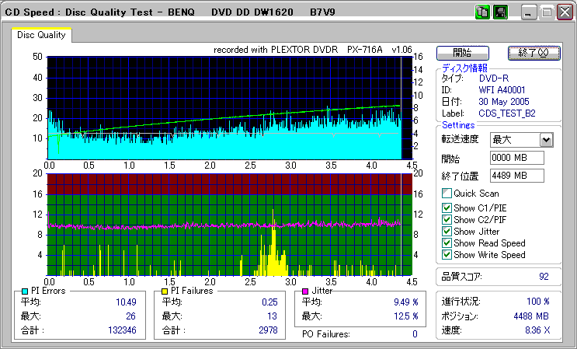This screenshot has width=577, height=349.
Task: Turn off Show Read Speed
Action: click(447, 243)
